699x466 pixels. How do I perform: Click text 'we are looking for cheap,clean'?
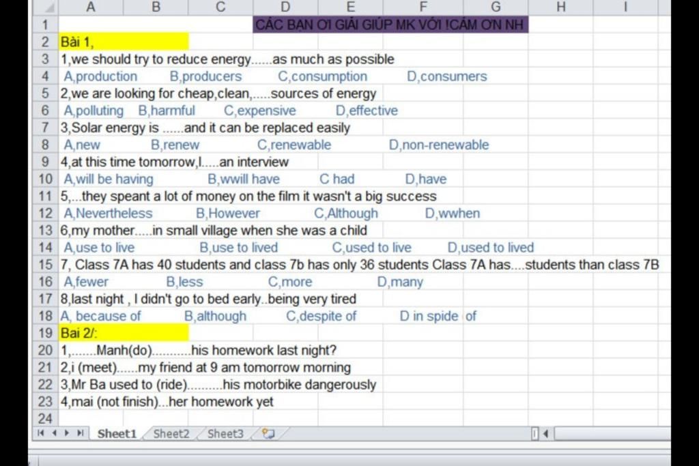coord(160,93)
